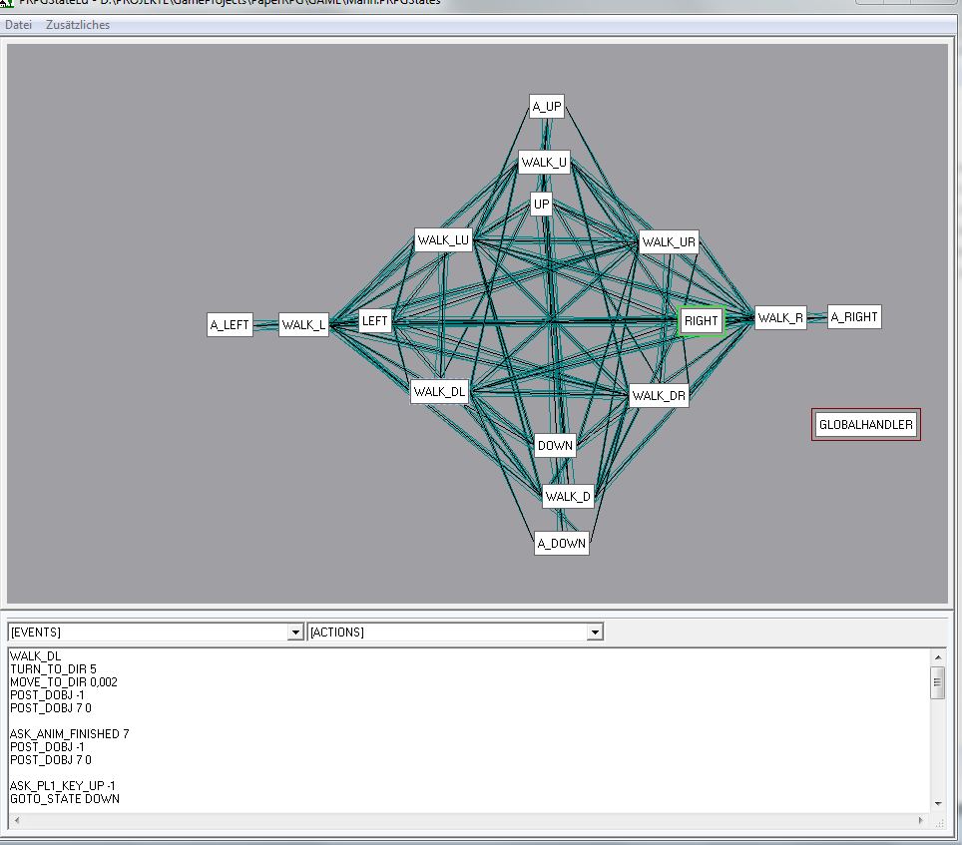Open the Zusätzliches menu
This screenshot has width=962, height=845.
[78, 25]
